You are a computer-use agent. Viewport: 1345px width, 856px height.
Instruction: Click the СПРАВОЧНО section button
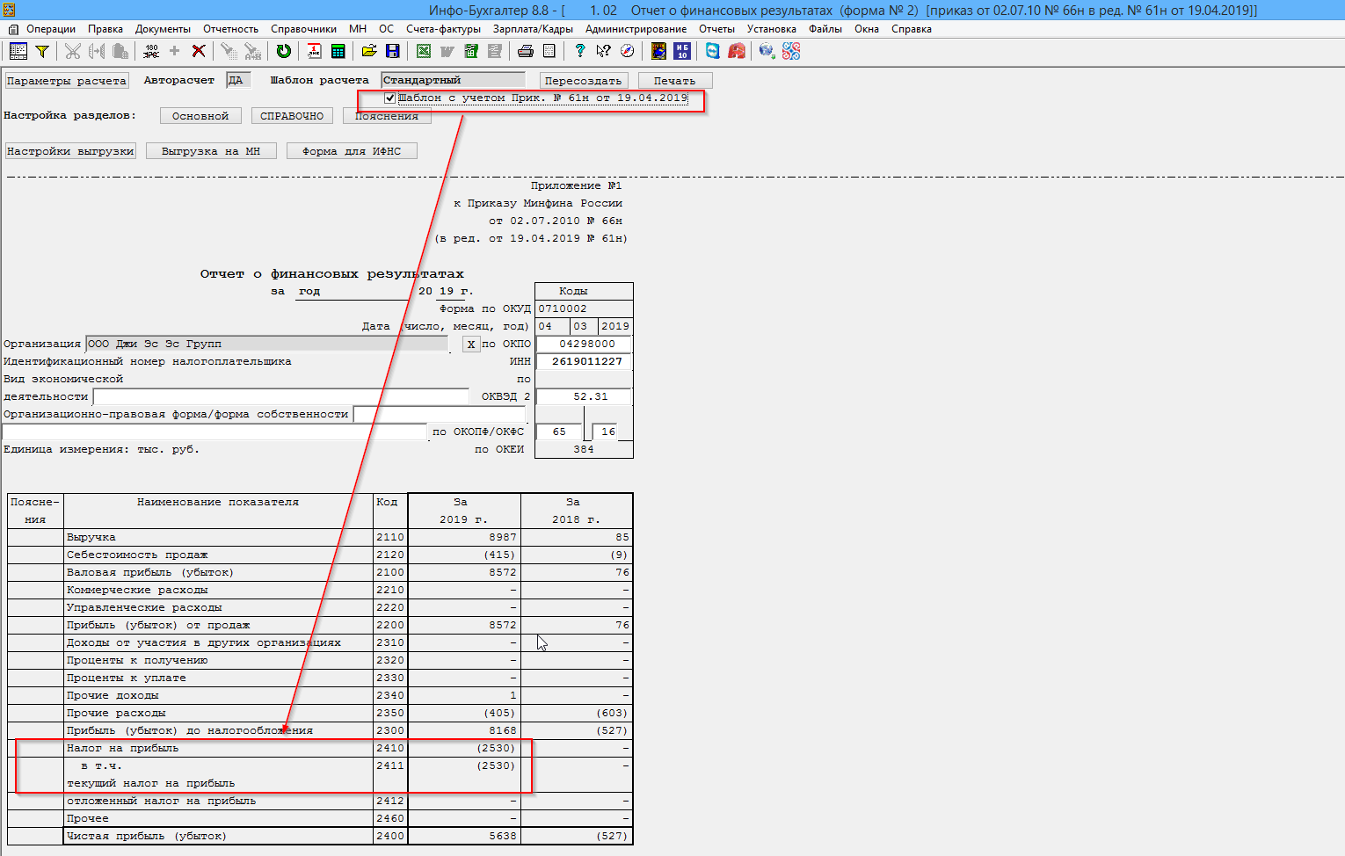coord(292,116)
